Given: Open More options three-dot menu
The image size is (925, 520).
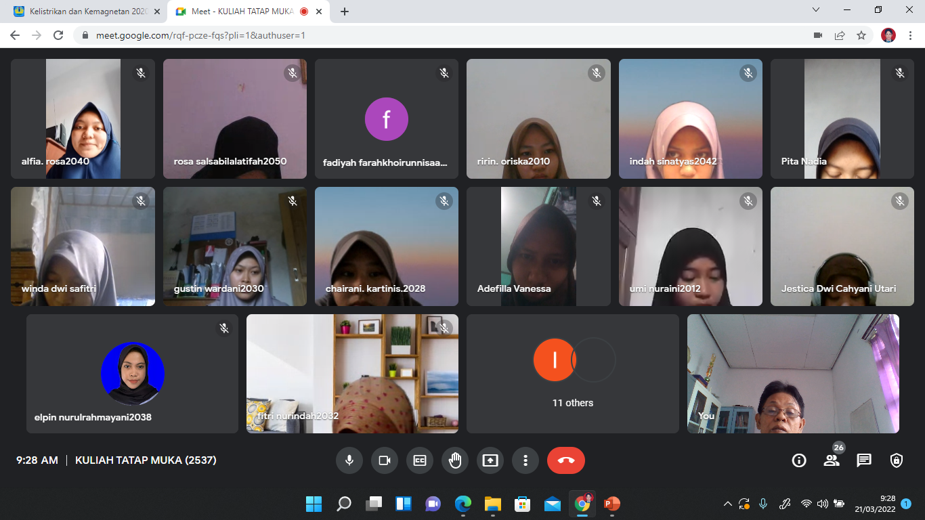Looking at the screenshot, I should pyautogui.click(x=525, y=460).
